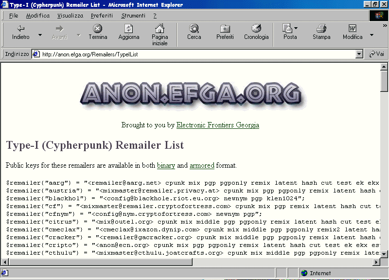Screen dimensions: 389x280
Task: Click the $remailer{"cfnym"} line
Action: [134, 214]
